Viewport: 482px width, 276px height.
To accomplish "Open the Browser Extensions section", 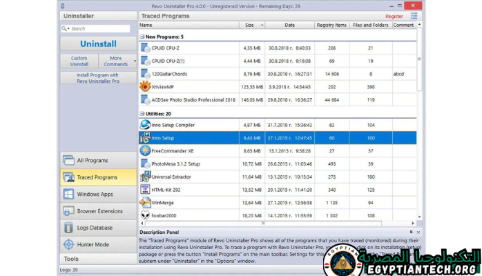I will (x=97, y=210).
